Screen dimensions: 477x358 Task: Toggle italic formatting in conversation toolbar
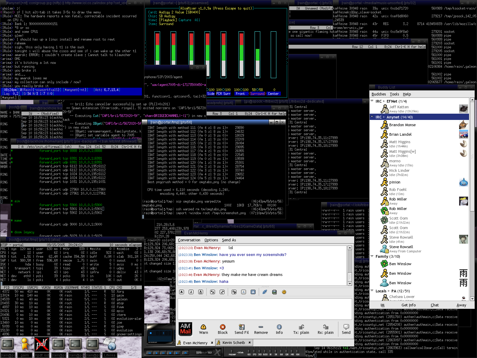tap(191, 292)
